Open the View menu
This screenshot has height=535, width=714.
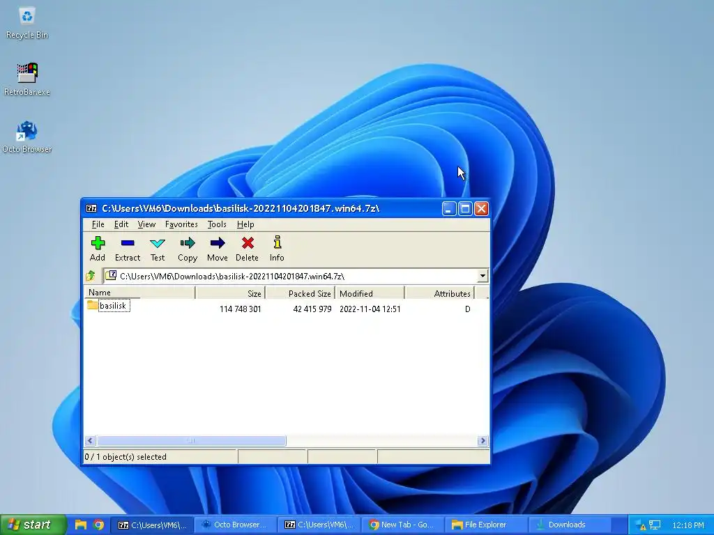coord(146,224)
